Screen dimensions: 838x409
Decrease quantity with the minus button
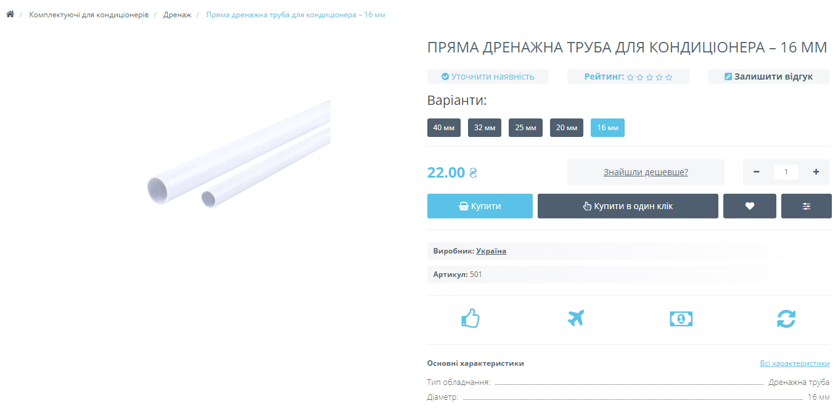point(757,172)
